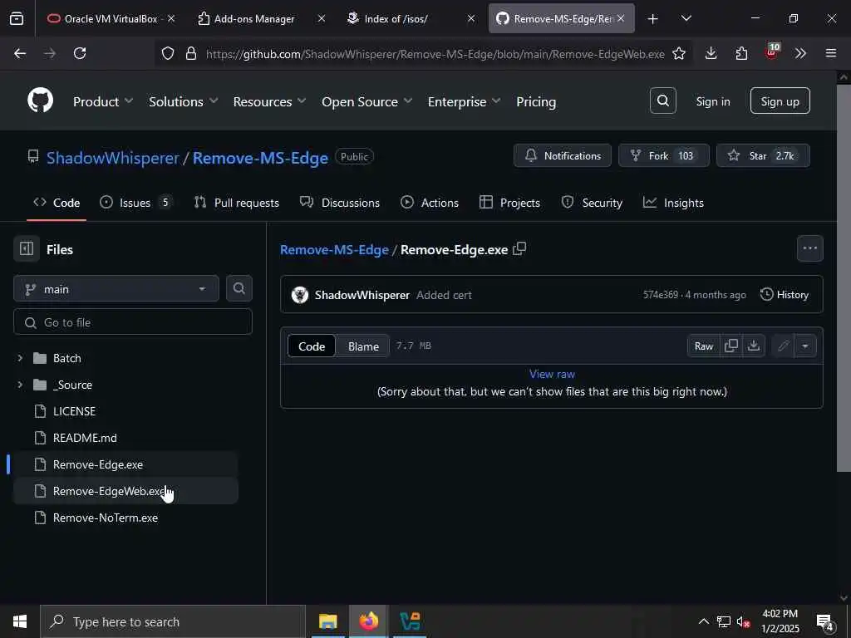Image resolution: width=851 pixels, height=638 pixels.
Task: Open the Firefox downloads panel
Action: point(711,53)
